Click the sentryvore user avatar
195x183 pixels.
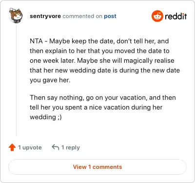[x=16, y=16]
